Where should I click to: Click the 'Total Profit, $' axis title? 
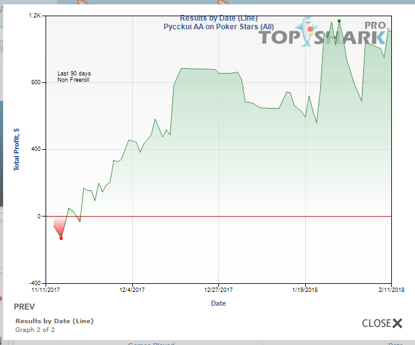point(16,150)
